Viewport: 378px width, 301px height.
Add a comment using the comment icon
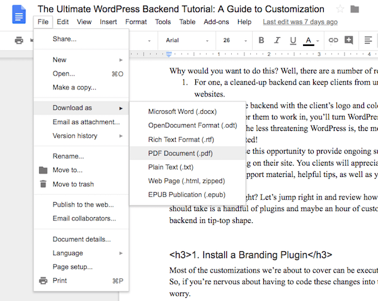click(x=349, y=40)
